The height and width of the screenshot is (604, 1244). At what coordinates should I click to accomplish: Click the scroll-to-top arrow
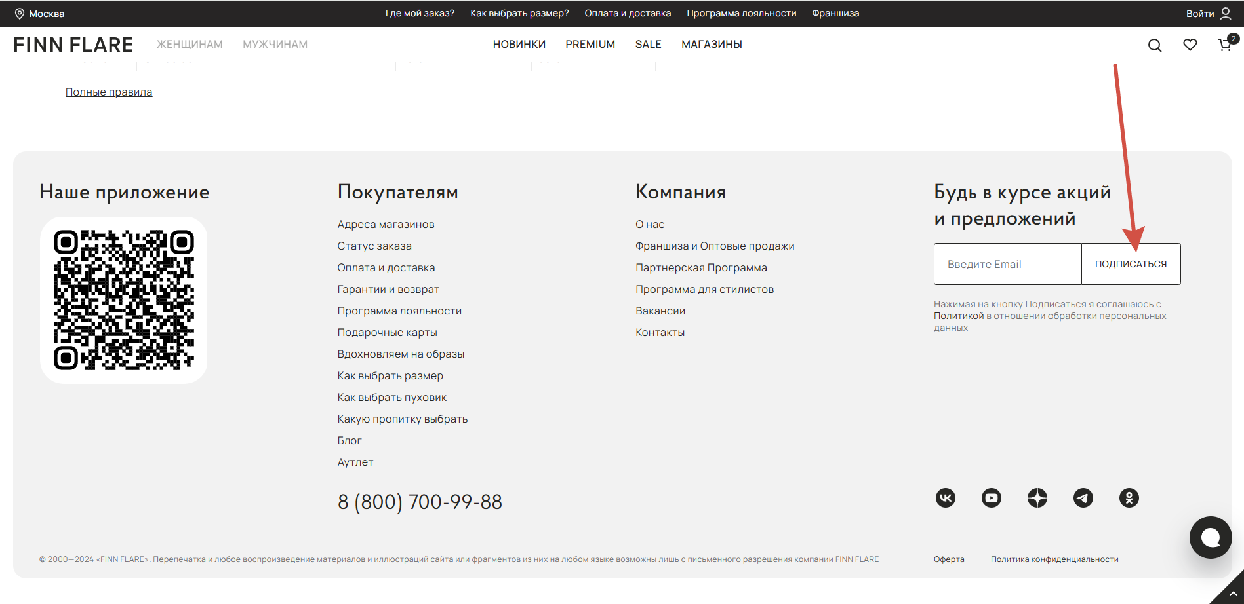pyautogui.click(x=1233, y=593)
